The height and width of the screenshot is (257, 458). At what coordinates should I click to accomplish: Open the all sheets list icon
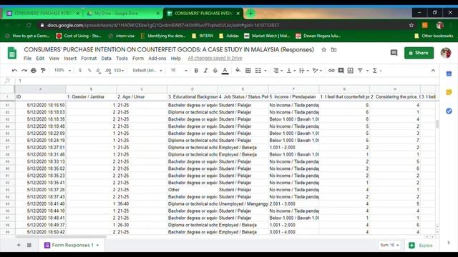[29, 245]
